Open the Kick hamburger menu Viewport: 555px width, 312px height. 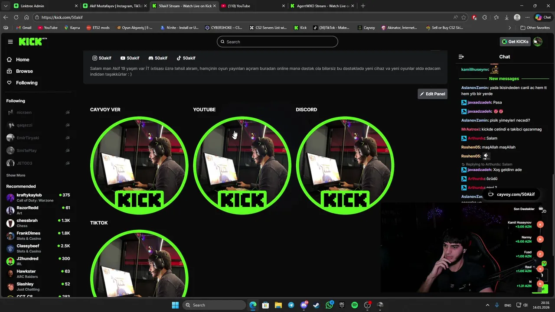(10, 42)
